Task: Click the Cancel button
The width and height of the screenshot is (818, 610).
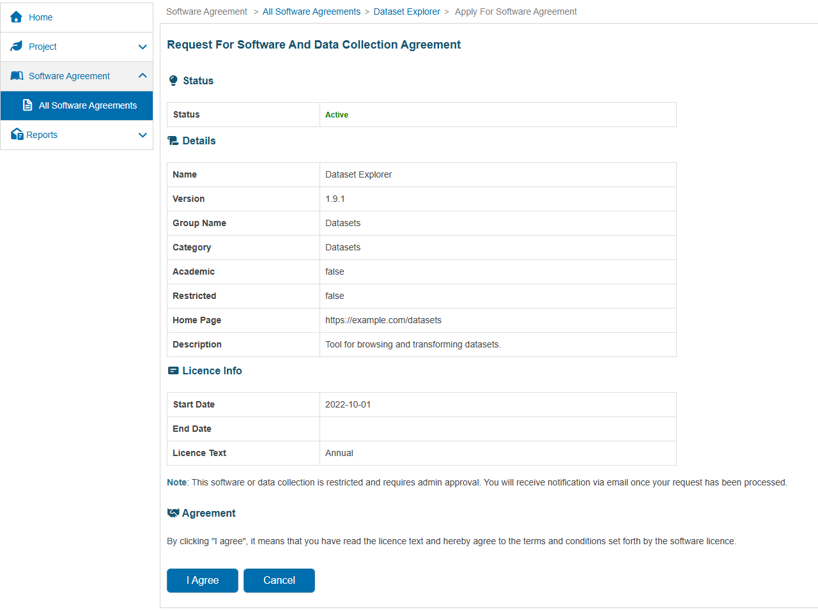Action: click(279, 580)
